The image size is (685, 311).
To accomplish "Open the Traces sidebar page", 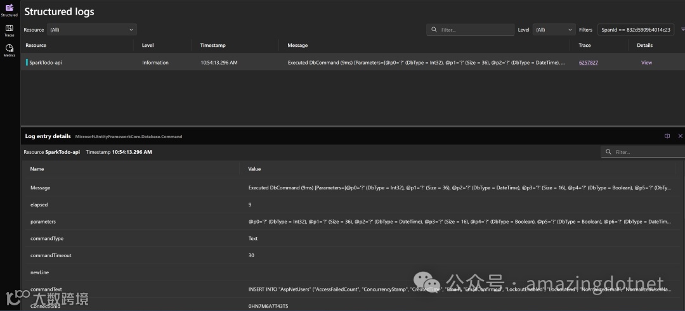I will click(9, 31).
